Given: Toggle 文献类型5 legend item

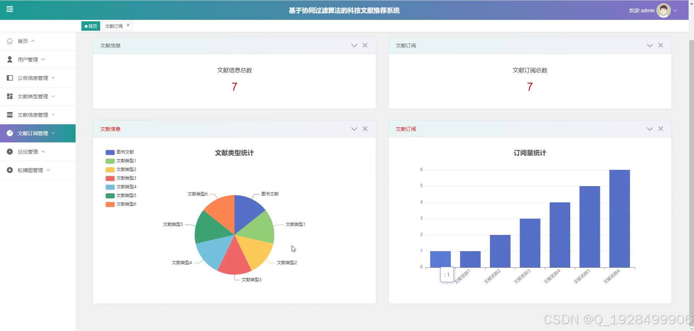Looking at the screenshot, I should (121, 195).
